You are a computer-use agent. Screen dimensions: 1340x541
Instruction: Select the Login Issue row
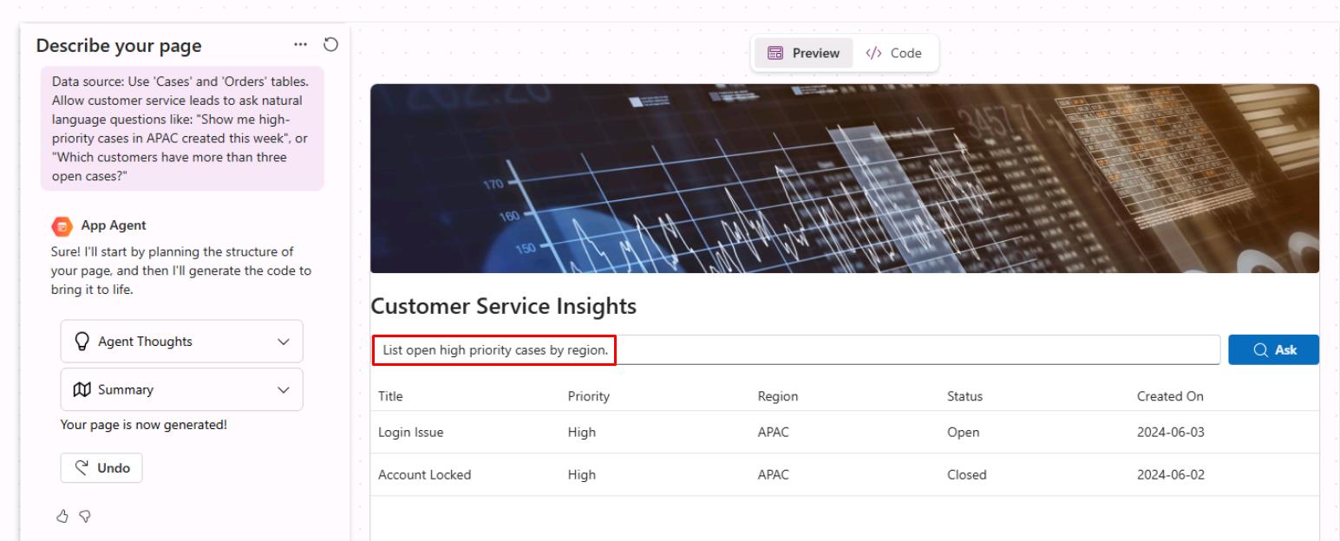tap(845, 432)
